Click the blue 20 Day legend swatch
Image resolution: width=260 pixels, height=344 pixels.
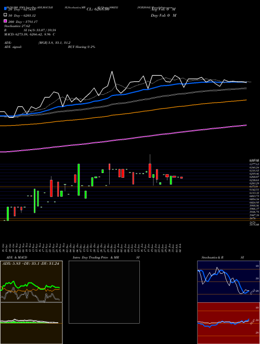pos(6,8)
